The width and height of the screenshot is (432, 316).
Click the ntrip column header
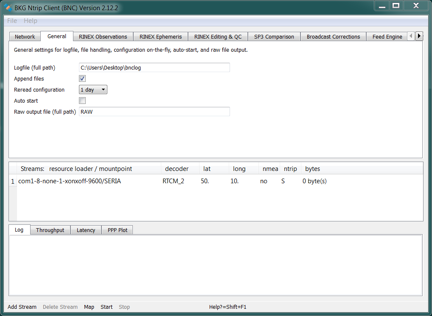coord(290,169)
